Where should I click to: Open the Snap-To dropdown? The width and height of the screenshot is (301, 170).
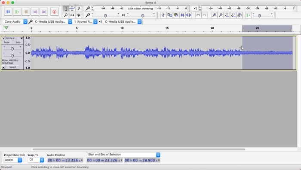point(36,160)
